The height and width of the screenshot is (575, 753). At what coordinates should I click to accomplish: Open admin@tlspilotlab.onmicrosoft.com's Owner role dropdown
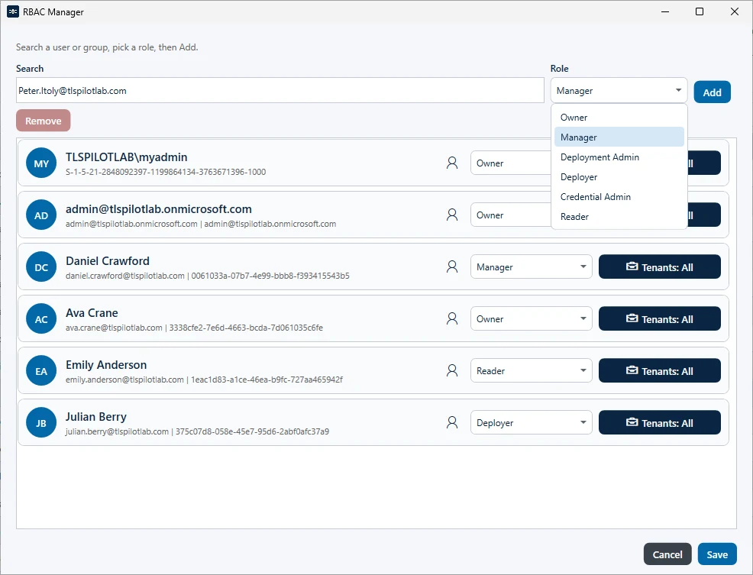(510, 215)
